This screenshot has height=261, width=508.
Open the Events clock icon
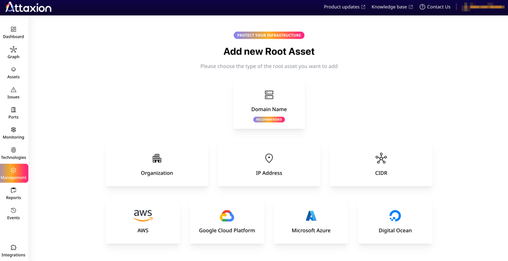[x=13, y=210]
